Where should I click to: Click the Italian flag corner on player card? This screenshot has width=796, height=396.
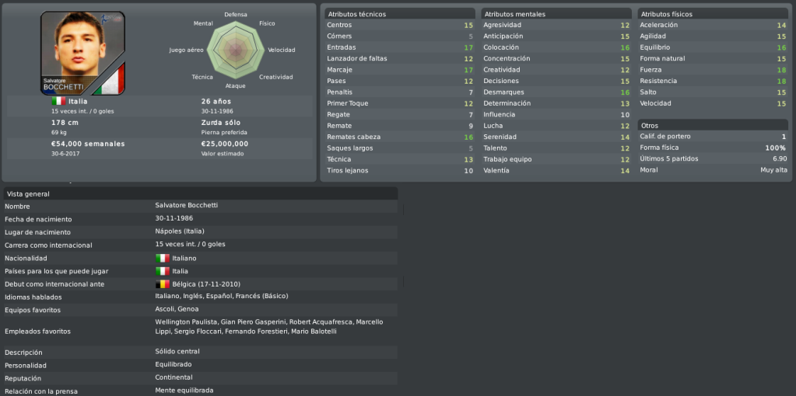click(111, 81)
